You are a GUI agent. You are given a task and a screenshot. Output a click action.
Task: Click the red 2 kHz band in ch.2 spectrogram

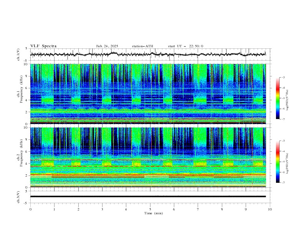(148, 175)
